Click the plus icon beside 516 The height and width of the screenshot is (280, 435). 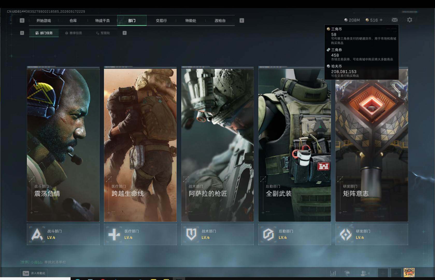tap(381, 20)
